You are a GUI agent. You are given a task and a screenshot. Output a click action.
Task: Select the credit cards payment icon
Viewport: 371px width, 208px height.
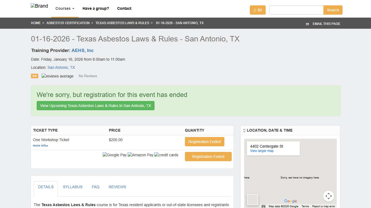pyautogui.click(x=166, y=155)
